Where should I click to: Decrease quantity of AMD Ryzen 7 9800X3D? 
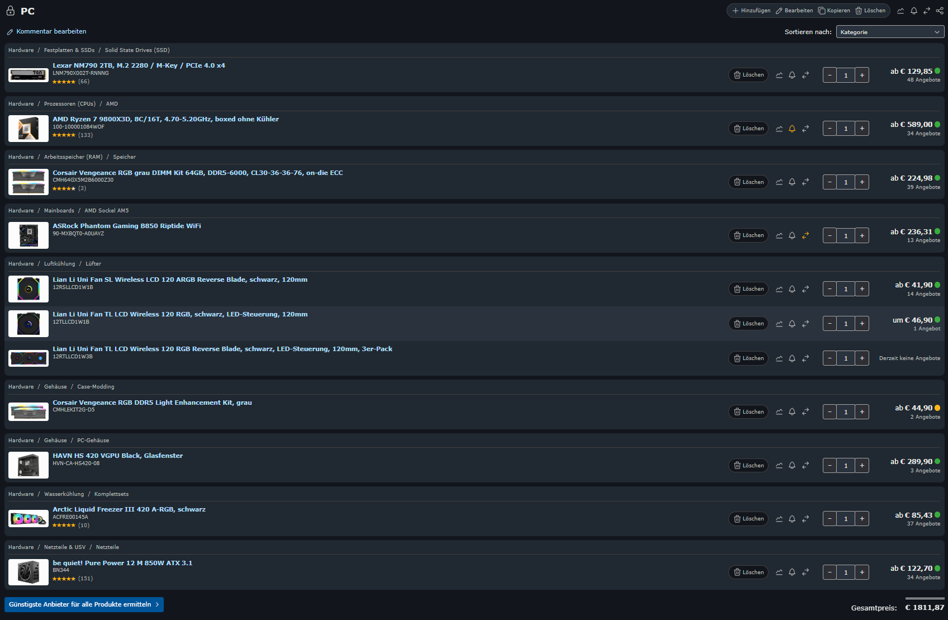829,129
